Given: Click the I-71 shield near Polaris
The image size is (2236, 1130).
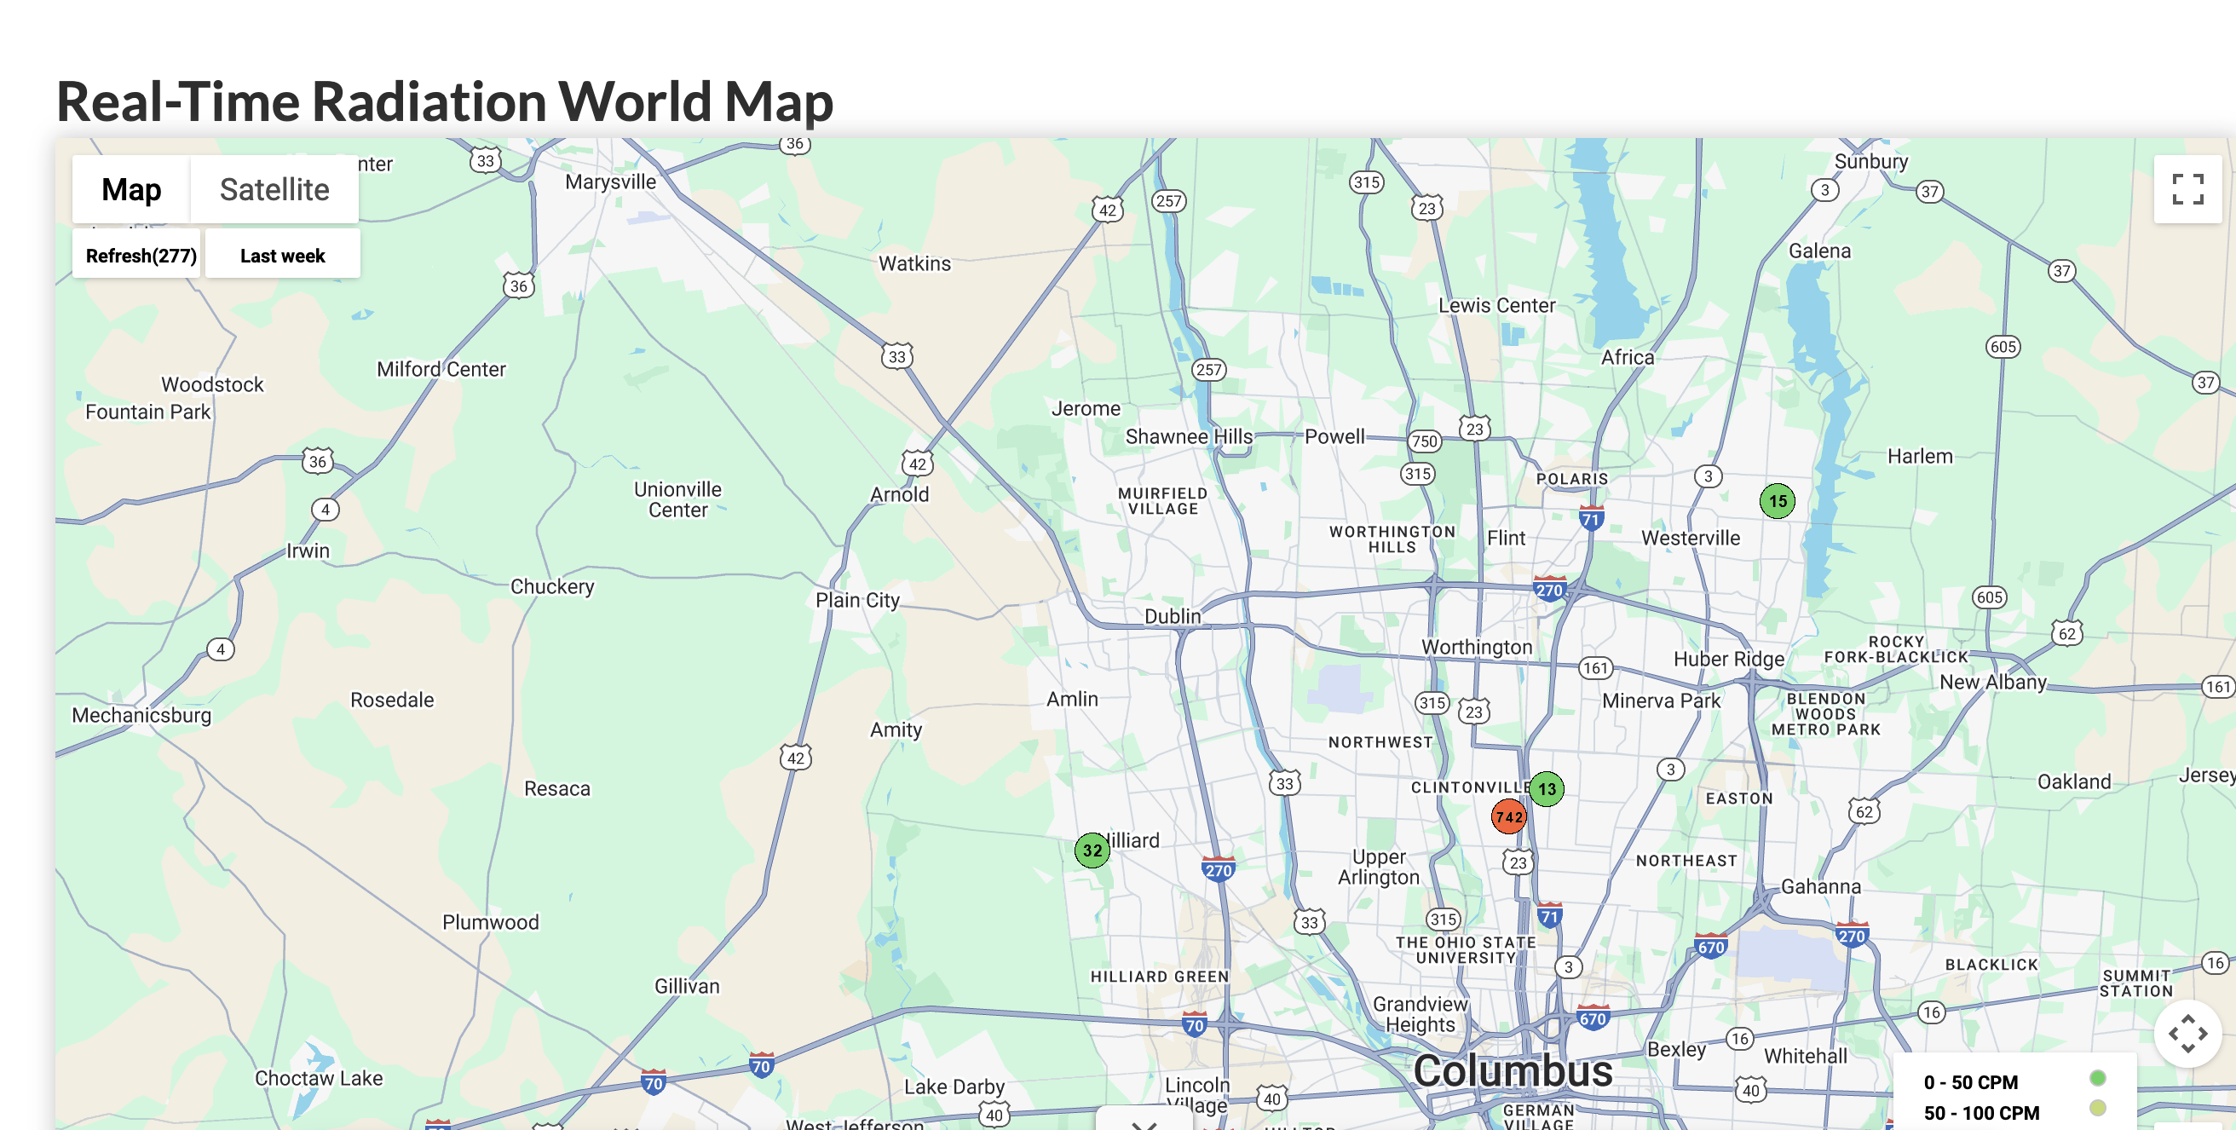Looking at the screenshot, I should (1590, 519).
